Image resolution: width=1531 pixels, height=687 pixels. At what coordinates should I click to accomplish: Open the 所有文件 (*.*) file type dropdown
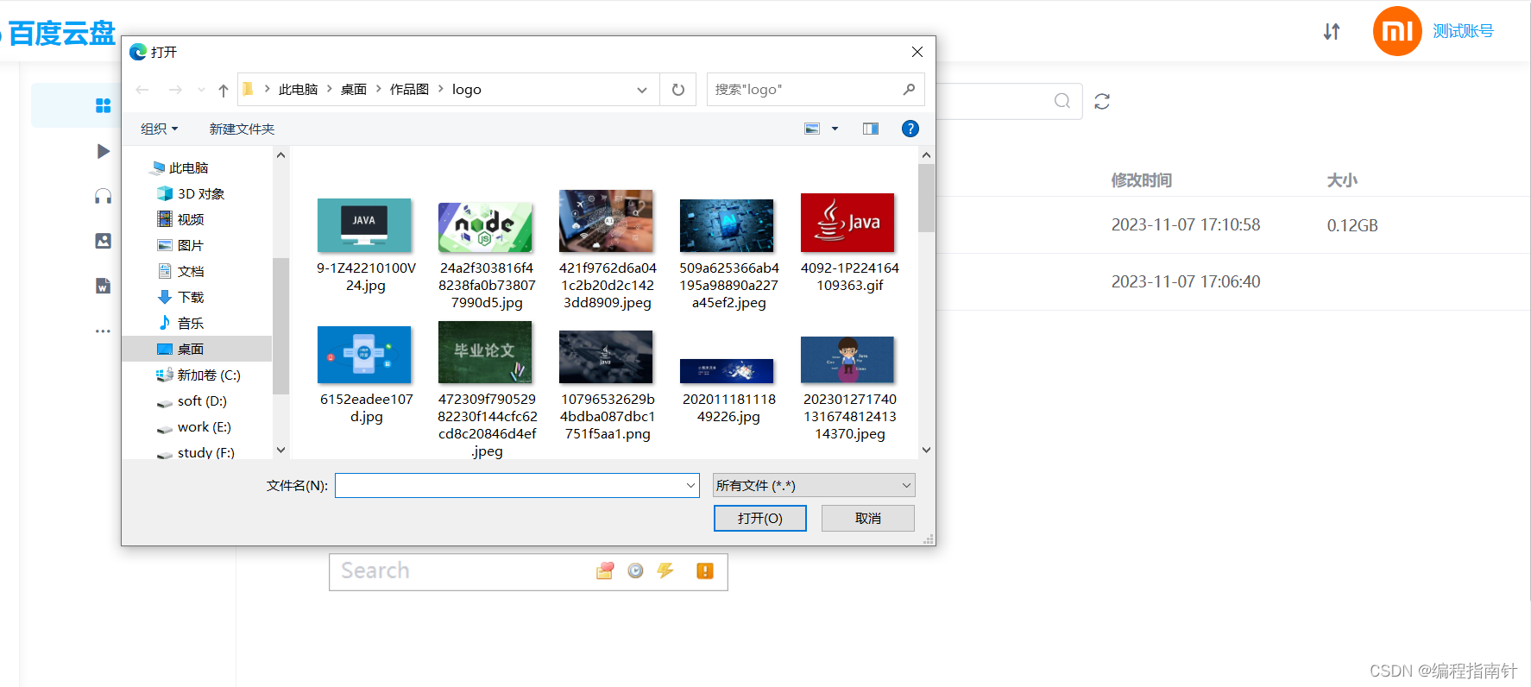(814, 485)
